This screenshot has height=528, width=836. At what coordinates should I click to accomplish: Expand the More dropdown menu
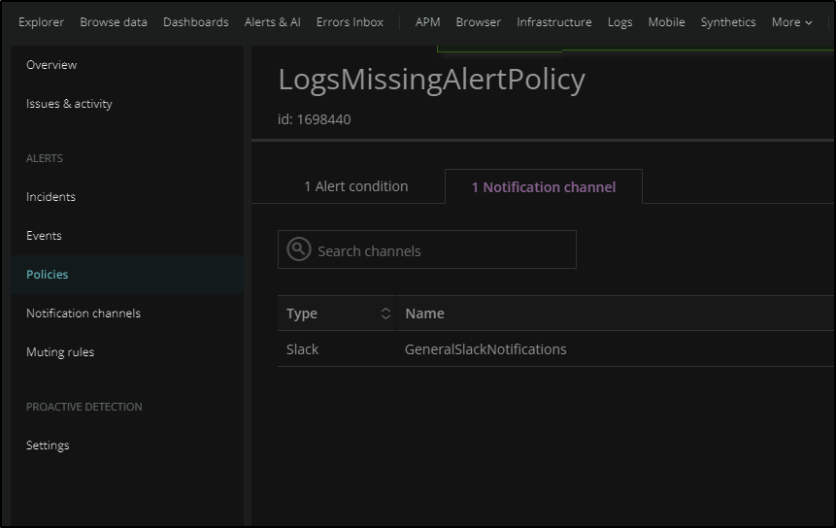pos(791,22)
